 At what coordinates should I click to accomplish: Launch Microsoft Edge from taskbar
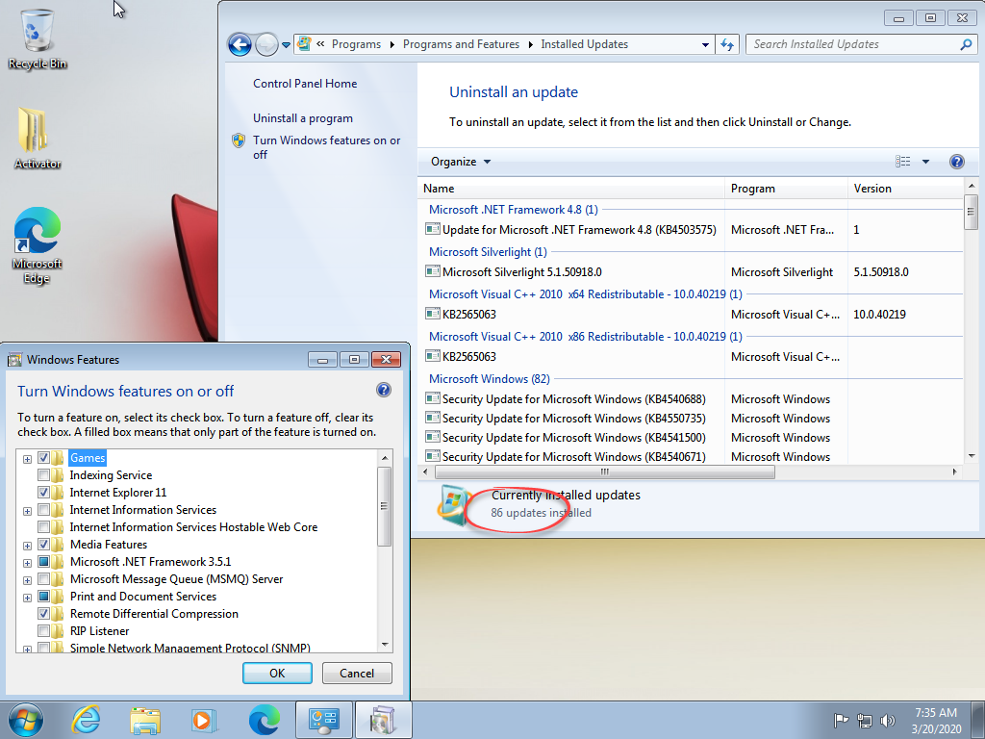tap(264, 720)
